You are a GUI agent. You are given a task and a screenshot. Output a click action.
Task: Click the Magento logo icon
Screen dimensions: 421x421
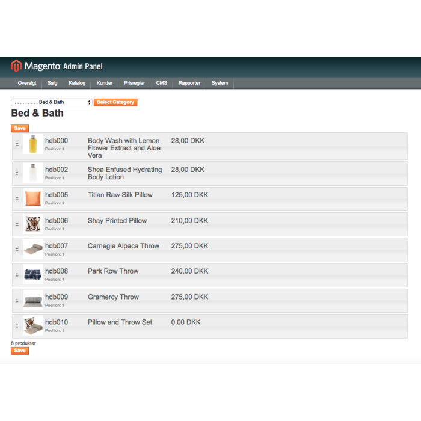(16, 66)
